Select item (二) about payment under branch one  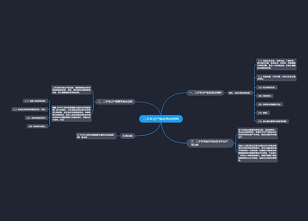tap(276, 77)
